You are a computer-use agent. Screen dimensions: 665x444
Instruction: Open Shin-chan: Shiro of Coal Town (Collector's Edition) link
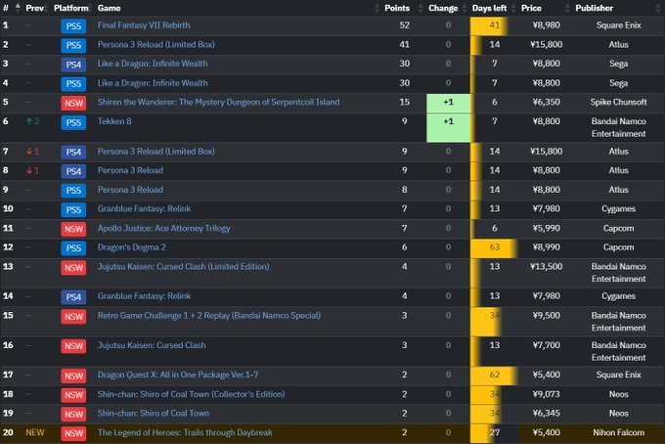192,394
